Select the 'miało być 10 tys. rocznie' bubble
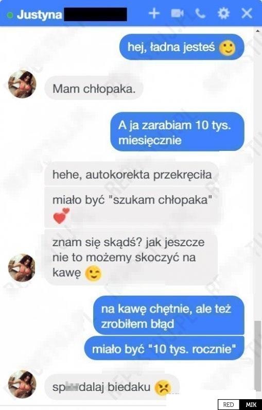Screen dimensions: 262x410 click(164, 349)
